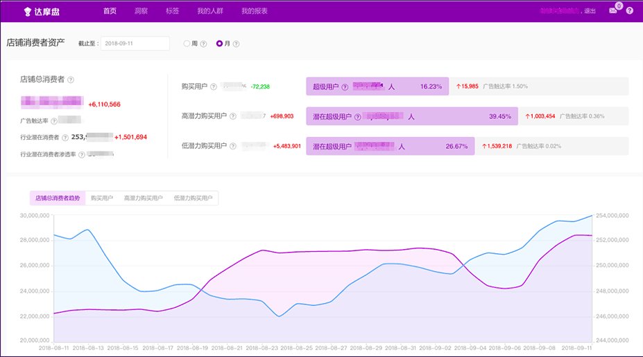Screen dimensions: 643x357
Task: Click help icon beside 低潜力购买用户
Action: [233, 146]
